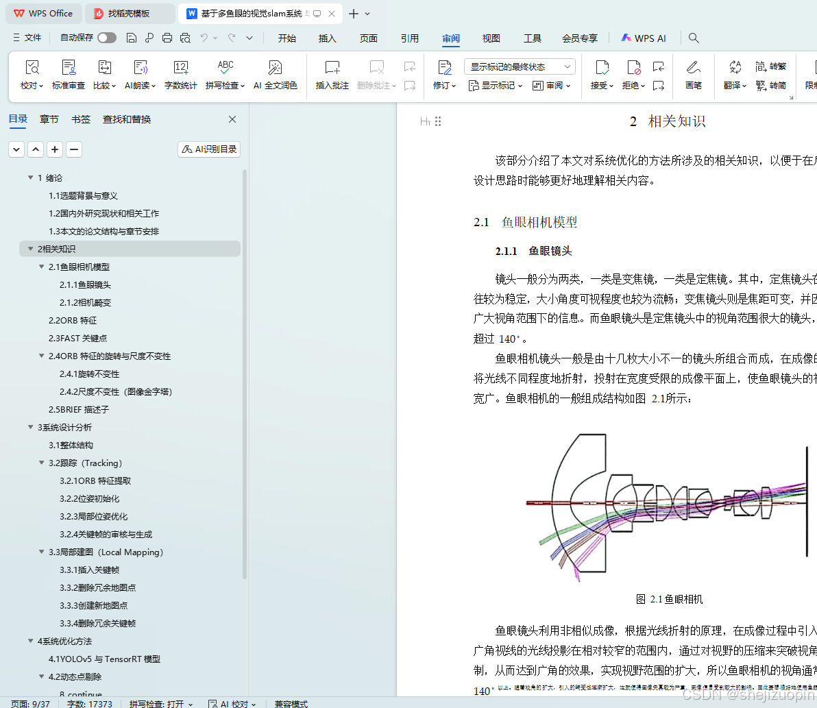Viewport: 817px width, 708px height.
Task: Close the navigation sidebar panel
Action: click(232, 119)
